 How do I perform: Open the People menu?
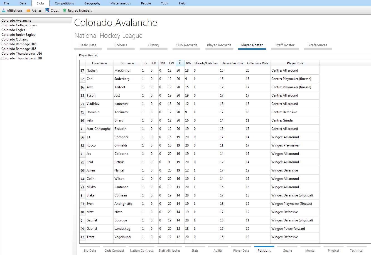tap(146, 3)
